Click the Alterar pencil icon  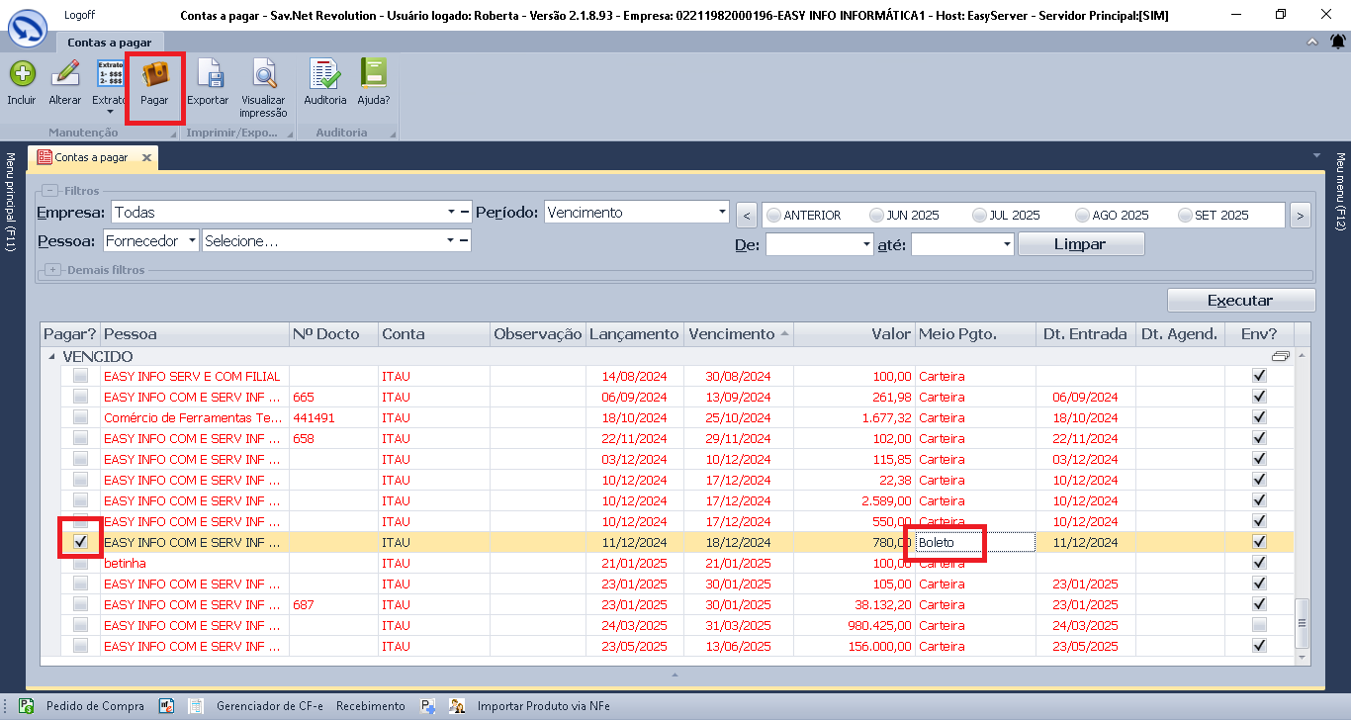tap(65, 75)
